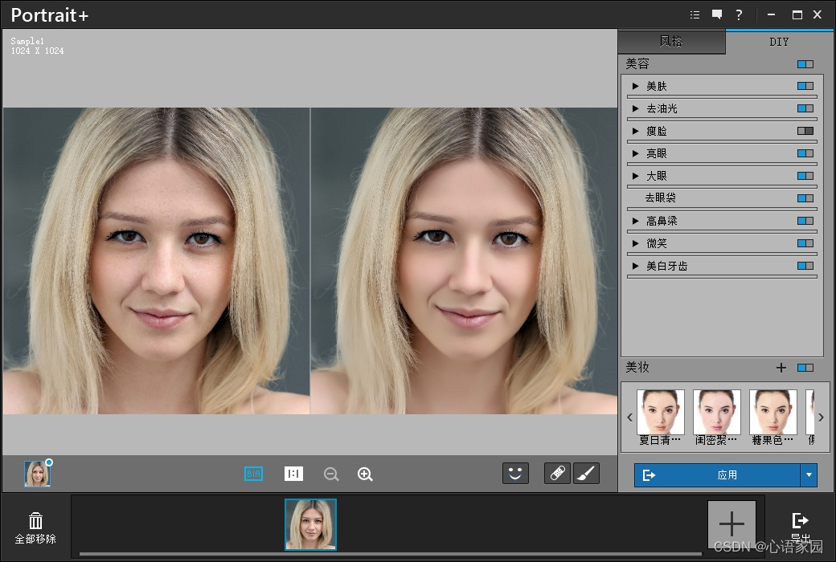
Task: Disable the 美肤 skin smoothing toggle
Action: [x=805, y=86]
